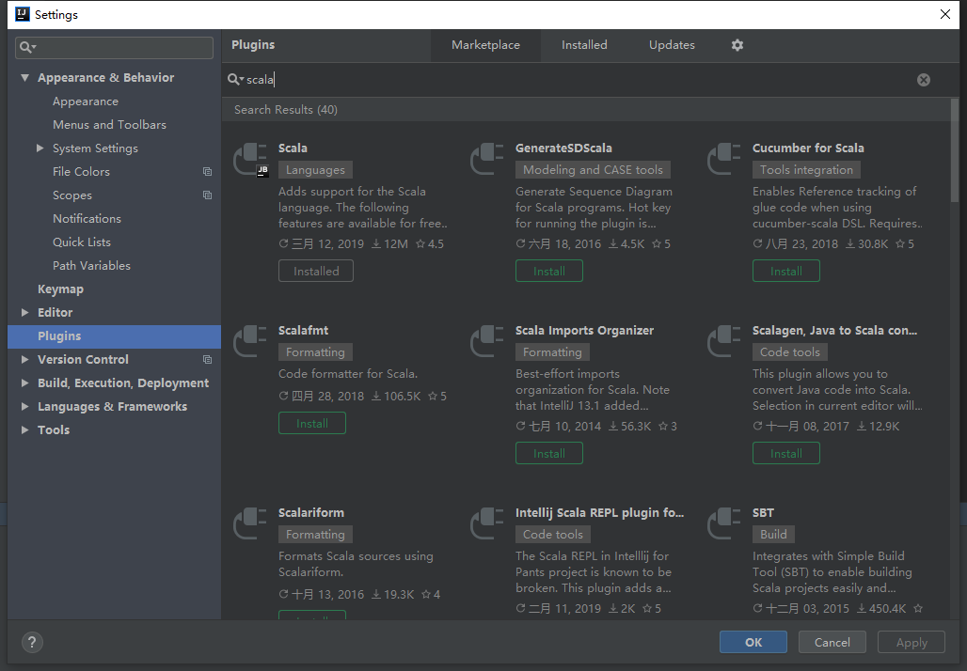Close the Settings dialog window

tap(944, 14)
